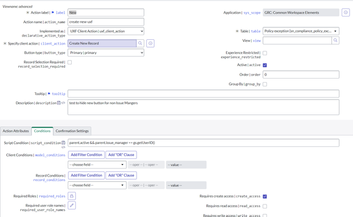This screenshot has height=217, width=353.
Task: Click the View text input field
Action: (x=297, y=40)
